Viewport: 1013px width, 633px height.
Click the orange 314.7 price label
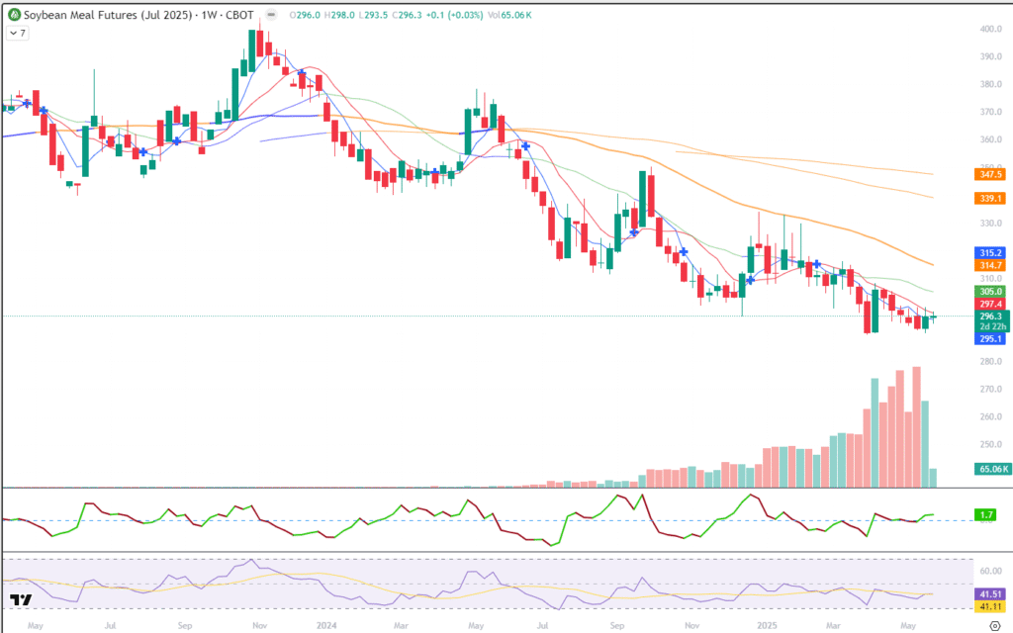(x=989, y=265)
